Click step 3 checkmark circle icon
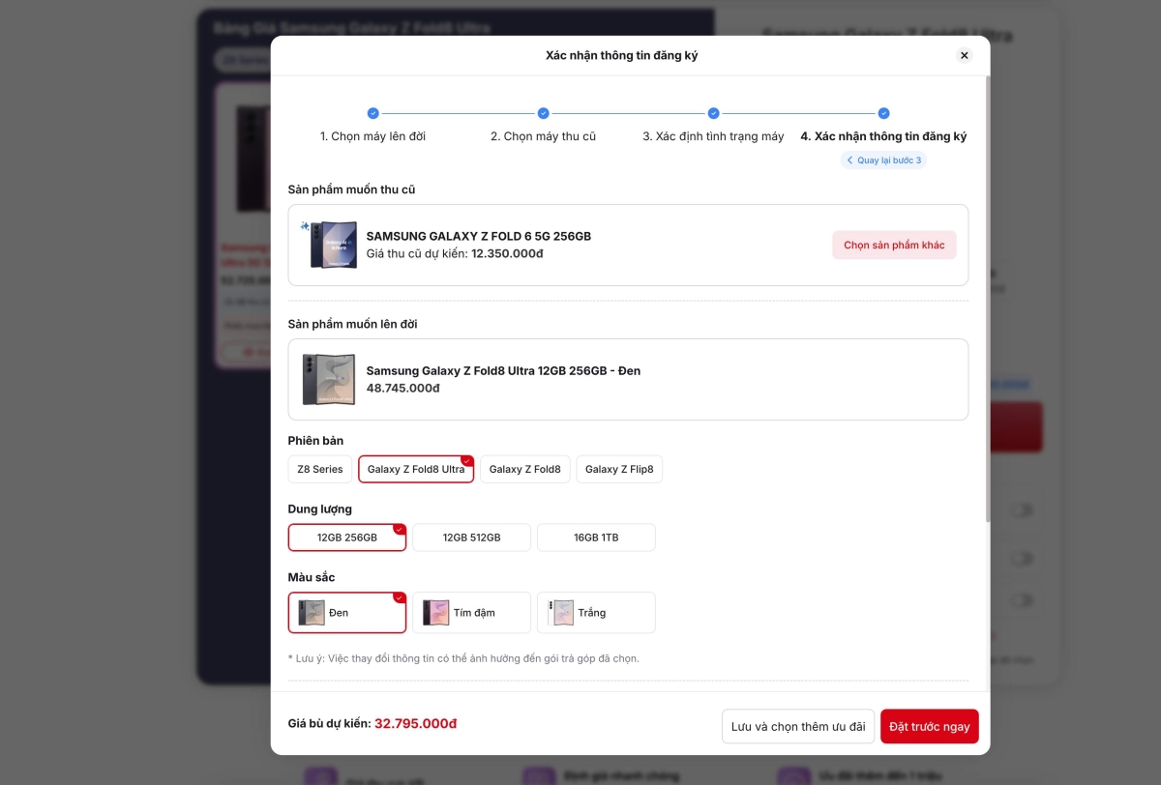Viewport: 1161px width, 785px height. 713,113
